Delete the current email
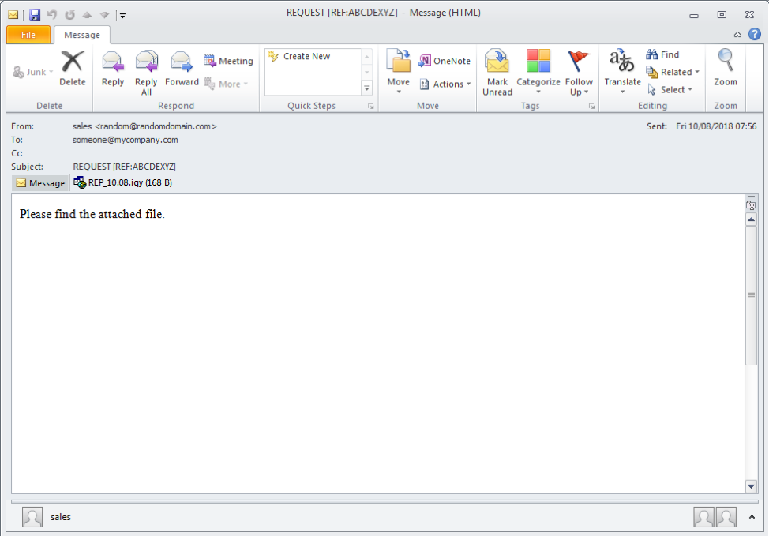The height and width of the screenshot is (536, 769). tap(73, 68)
